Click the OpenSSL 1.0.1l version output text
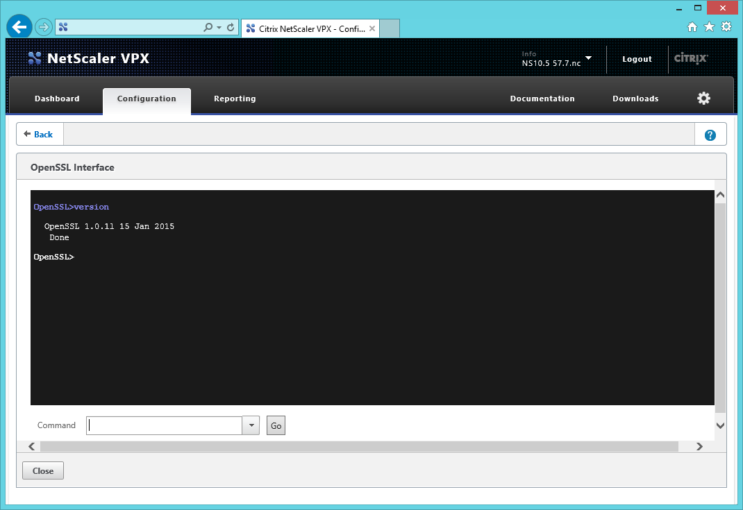743x510 pixels. [x=110, y=226]
